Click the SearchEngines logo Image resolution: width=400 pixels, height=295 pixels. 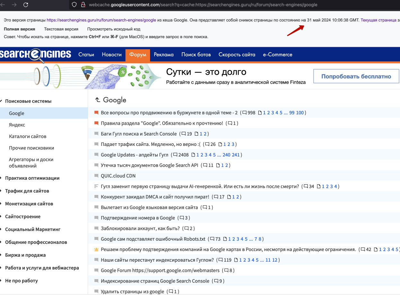click(35, 55)
